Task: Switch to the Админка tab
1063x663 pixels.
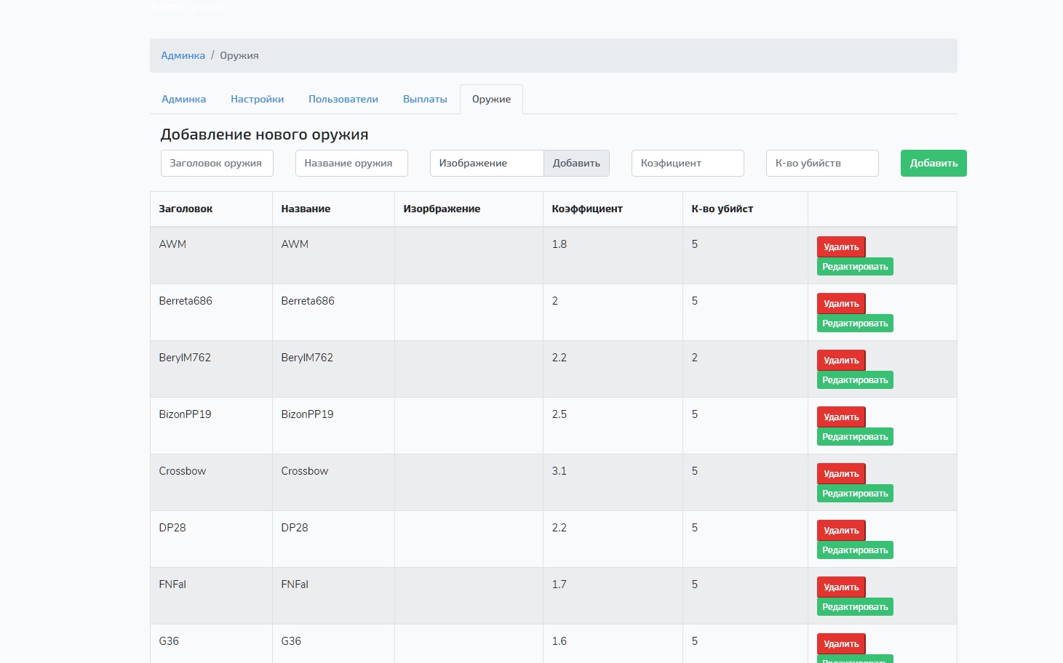Action: tap(183, 99)
